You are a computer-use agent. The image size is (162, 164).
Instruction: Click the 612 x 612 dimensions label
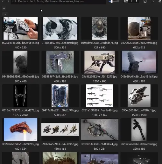pos(139,47)
